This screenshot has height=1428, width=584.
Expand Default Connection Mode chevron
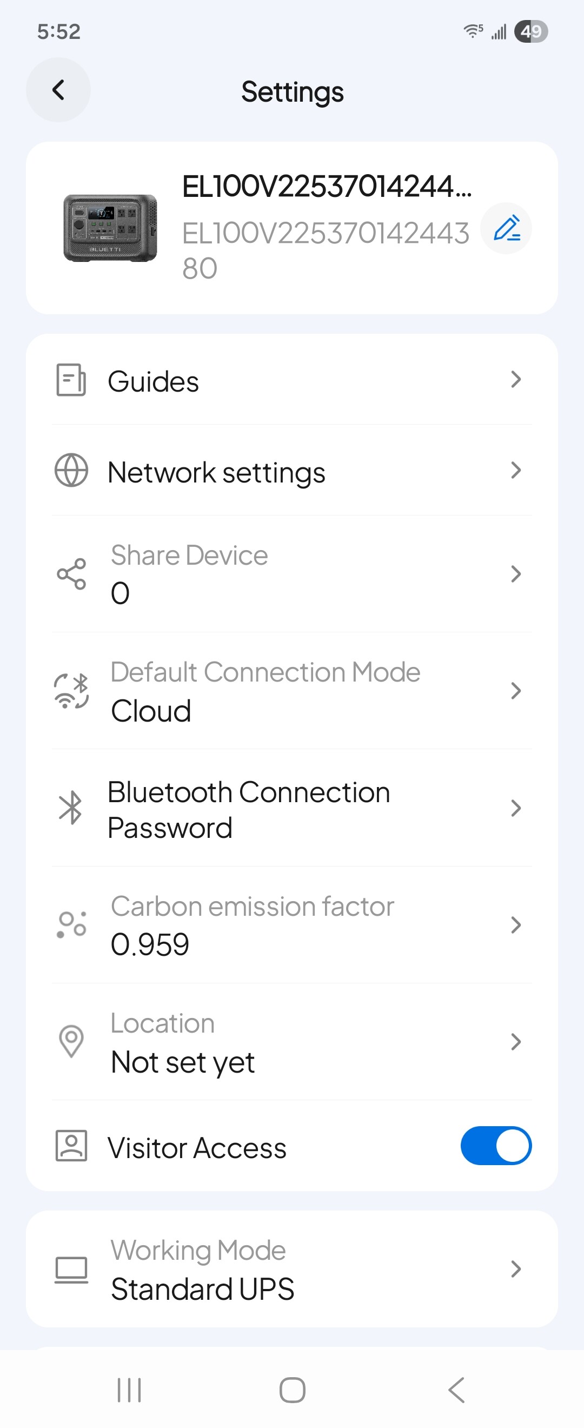pos(516,691)
